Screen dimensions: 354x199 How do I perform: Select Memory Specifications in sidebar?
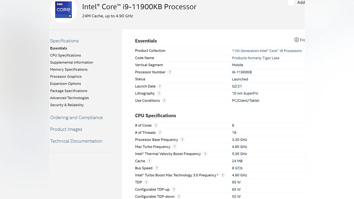click(69, 70)
